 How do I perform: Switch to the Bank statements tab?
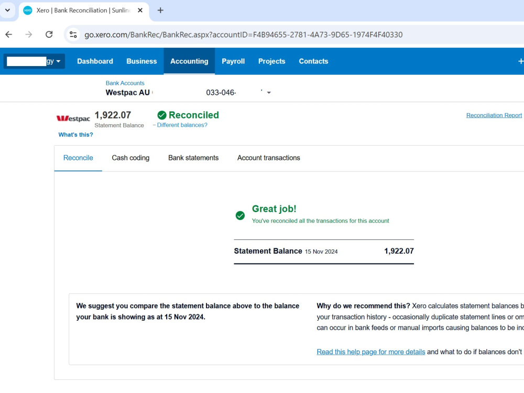tap(193, 158)
